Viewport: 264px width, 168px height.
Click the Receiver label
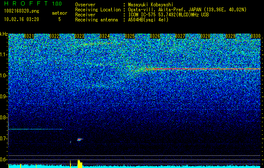tap(85, 15)
